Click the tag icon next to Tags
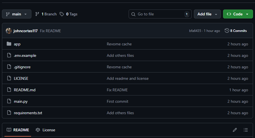 tap(62, 14)
